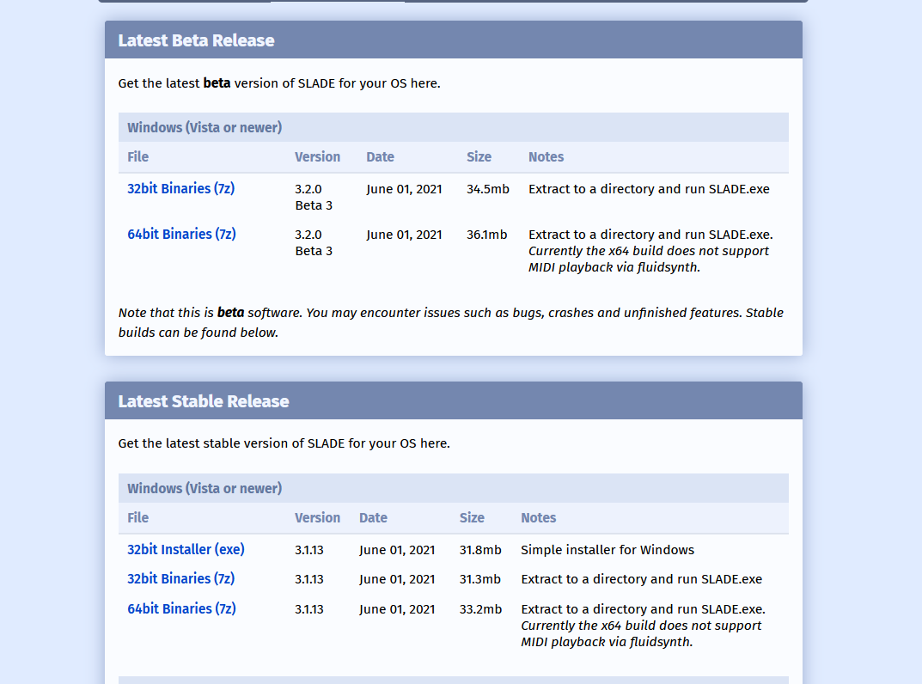Click the beta table Notes column header
This screenshot has height=684, width=922.
(x=546, y=157)
